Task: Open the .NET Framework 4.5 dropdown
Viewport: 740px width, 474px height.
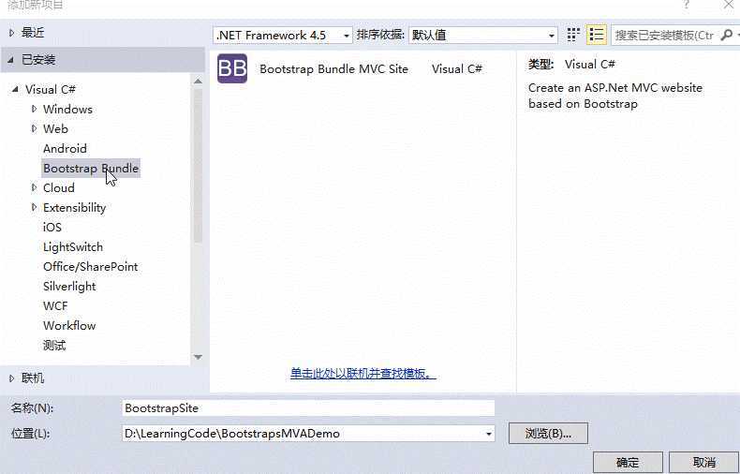Action: point(282,36)
